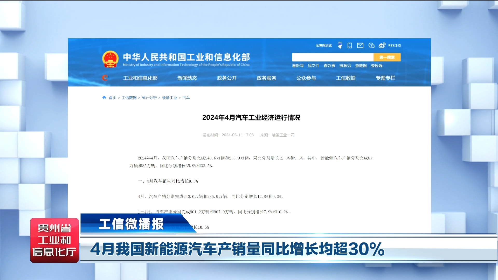Open the WeChat icon
Screen dimensions: 498x280
(371, 45)
